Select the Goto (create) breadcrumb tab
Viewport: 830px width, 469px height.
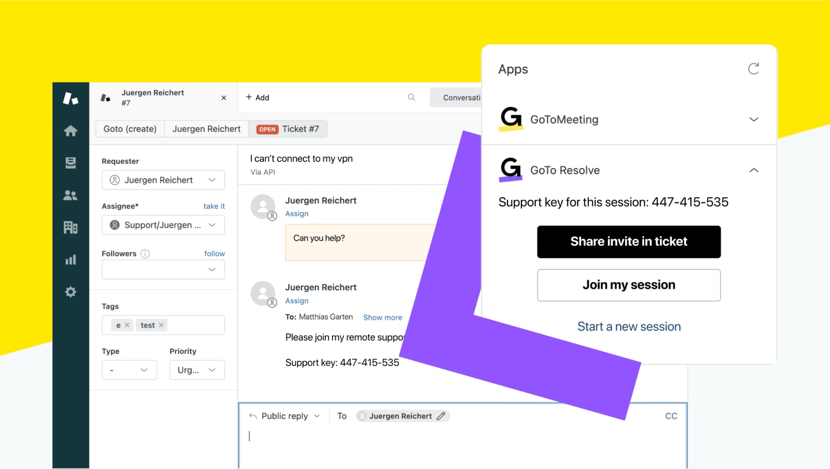coord(130,129)
